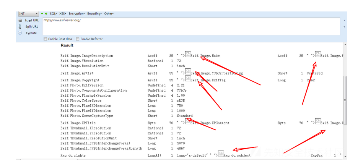The height and width of the screenshot is (165, 358).
Task: Click broken image icon after Exif.Image.Make value
Action: pos(318,54)
